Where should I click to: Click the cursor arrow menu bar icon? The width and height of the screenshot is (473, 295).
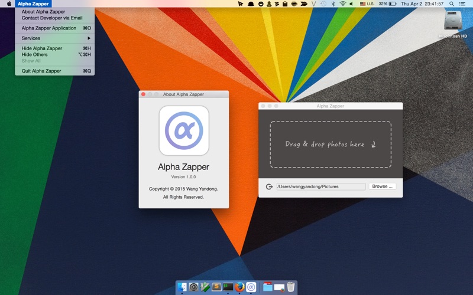point(241,4)
